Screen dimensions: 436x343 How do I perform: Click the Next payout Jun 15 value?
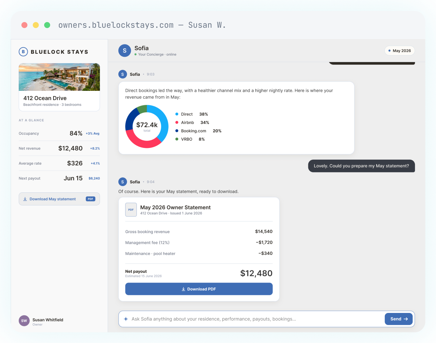(73, 178)
